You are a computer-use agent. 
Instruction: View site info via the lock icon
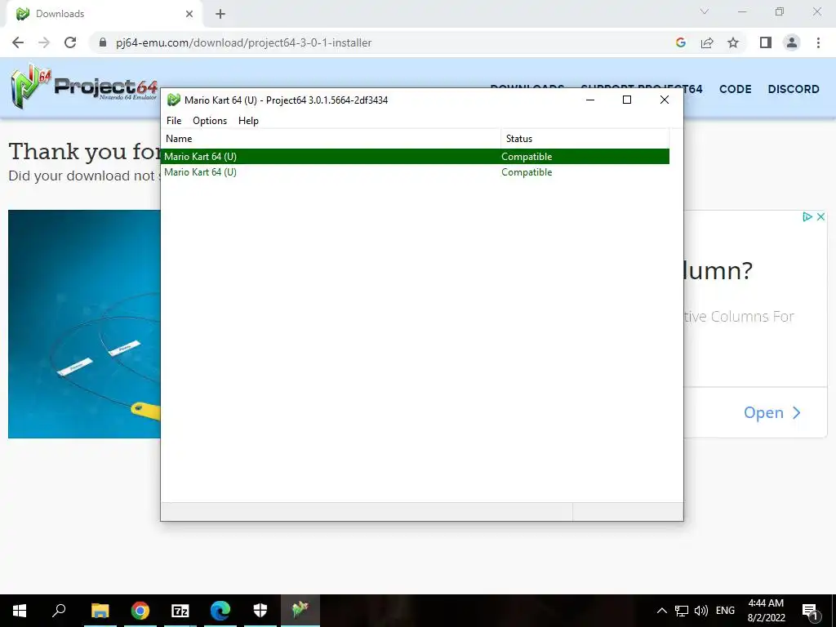(x=103, y=42)
